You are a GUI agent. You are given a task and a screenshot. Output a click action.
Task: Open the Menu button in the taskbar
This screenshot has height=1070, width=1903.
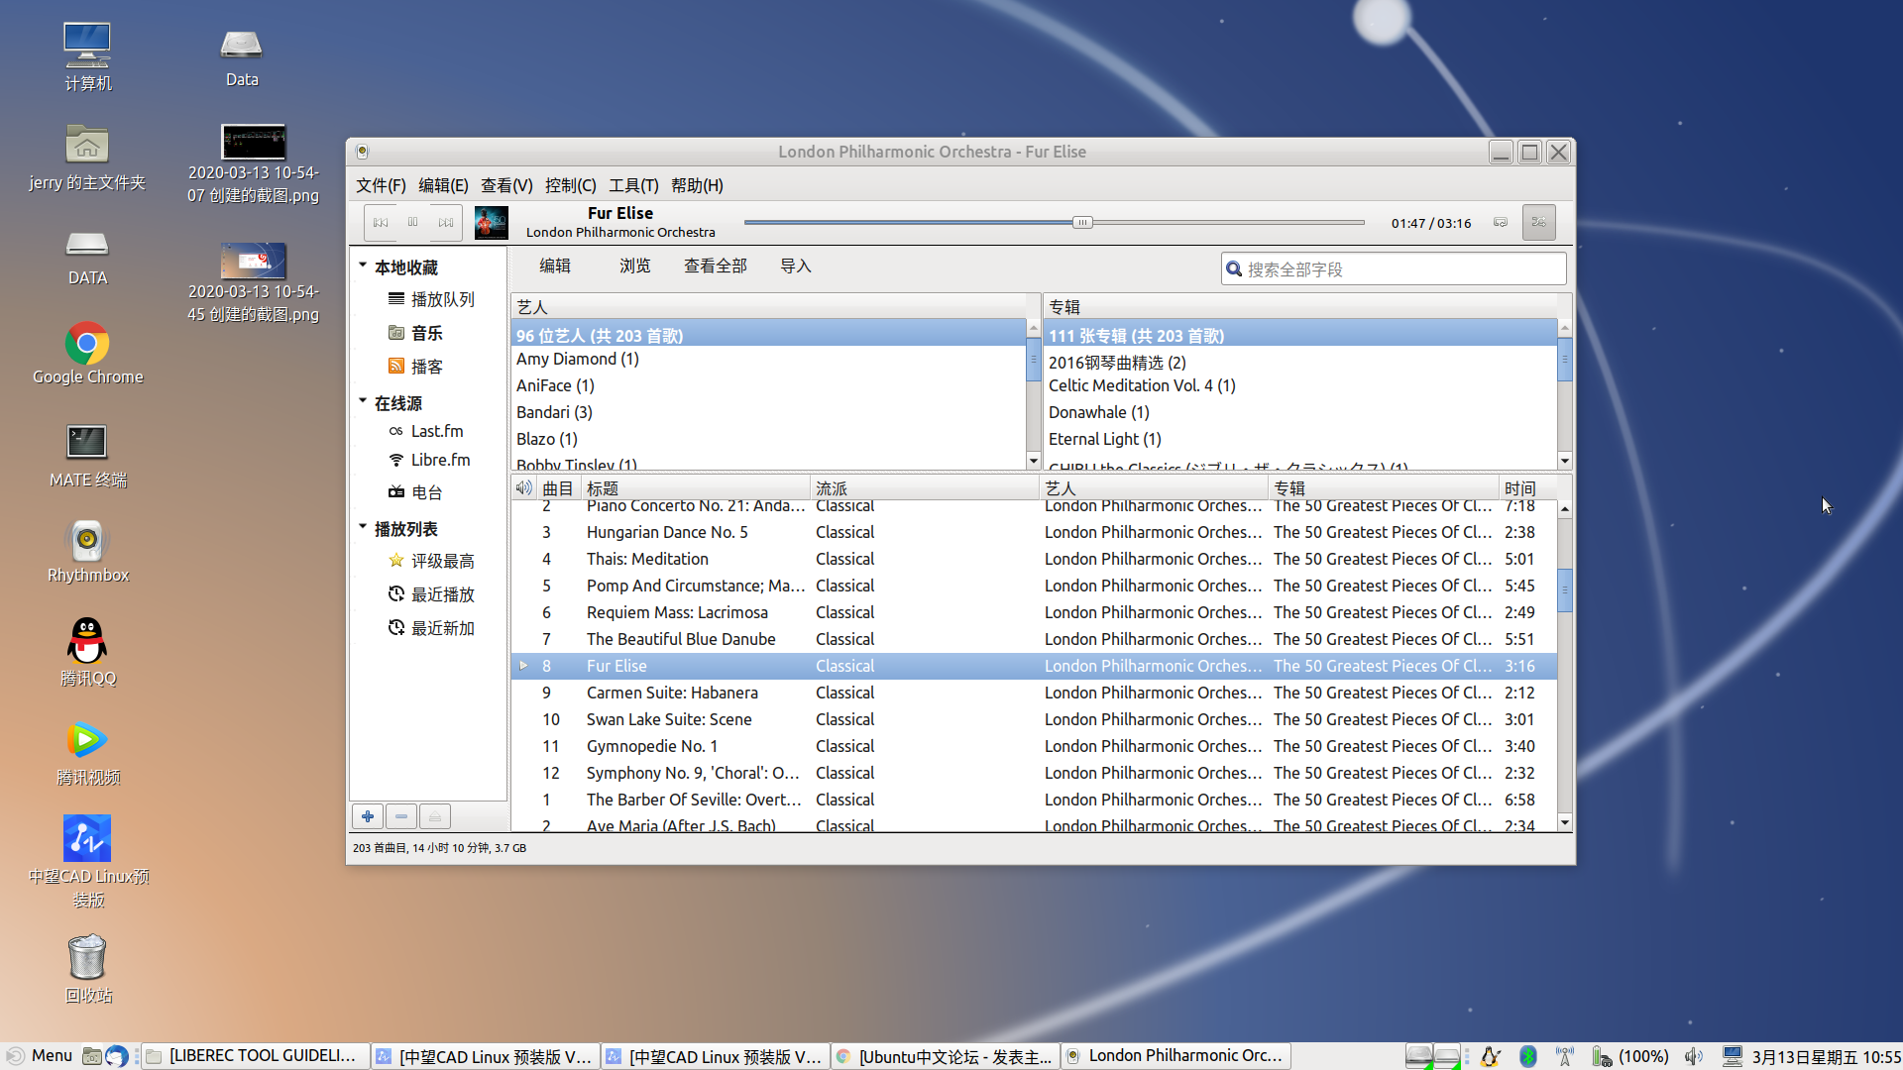click(40, 1056)
